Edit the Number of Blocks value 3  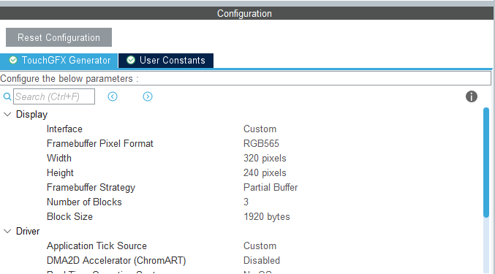(246, 202)
